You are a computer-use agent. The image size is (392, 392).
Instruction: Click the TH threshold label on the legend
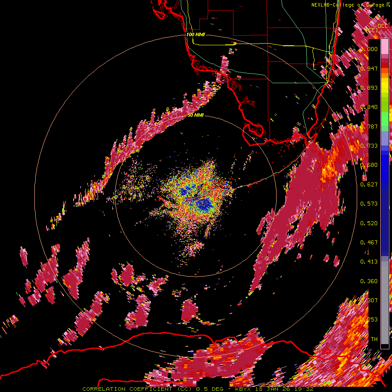click(374, 339)
